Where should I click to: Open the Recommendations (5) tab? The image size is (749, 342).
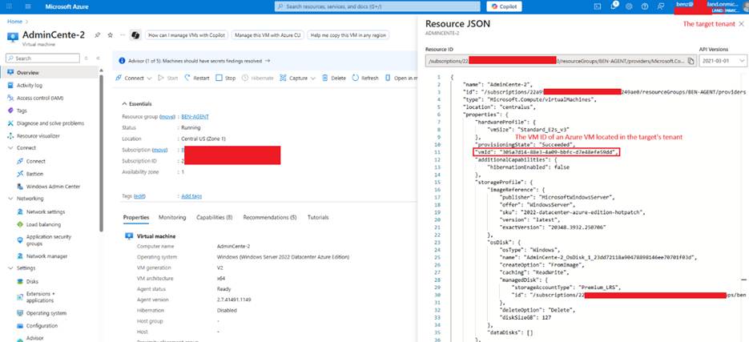(x=269, y=217)
